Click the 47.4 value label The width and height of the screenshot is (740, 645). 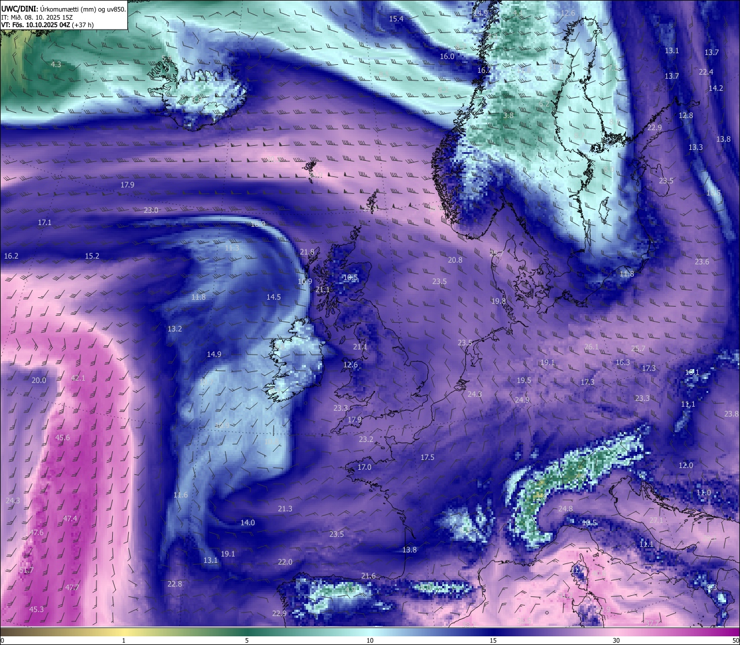[x=70, y=518]
